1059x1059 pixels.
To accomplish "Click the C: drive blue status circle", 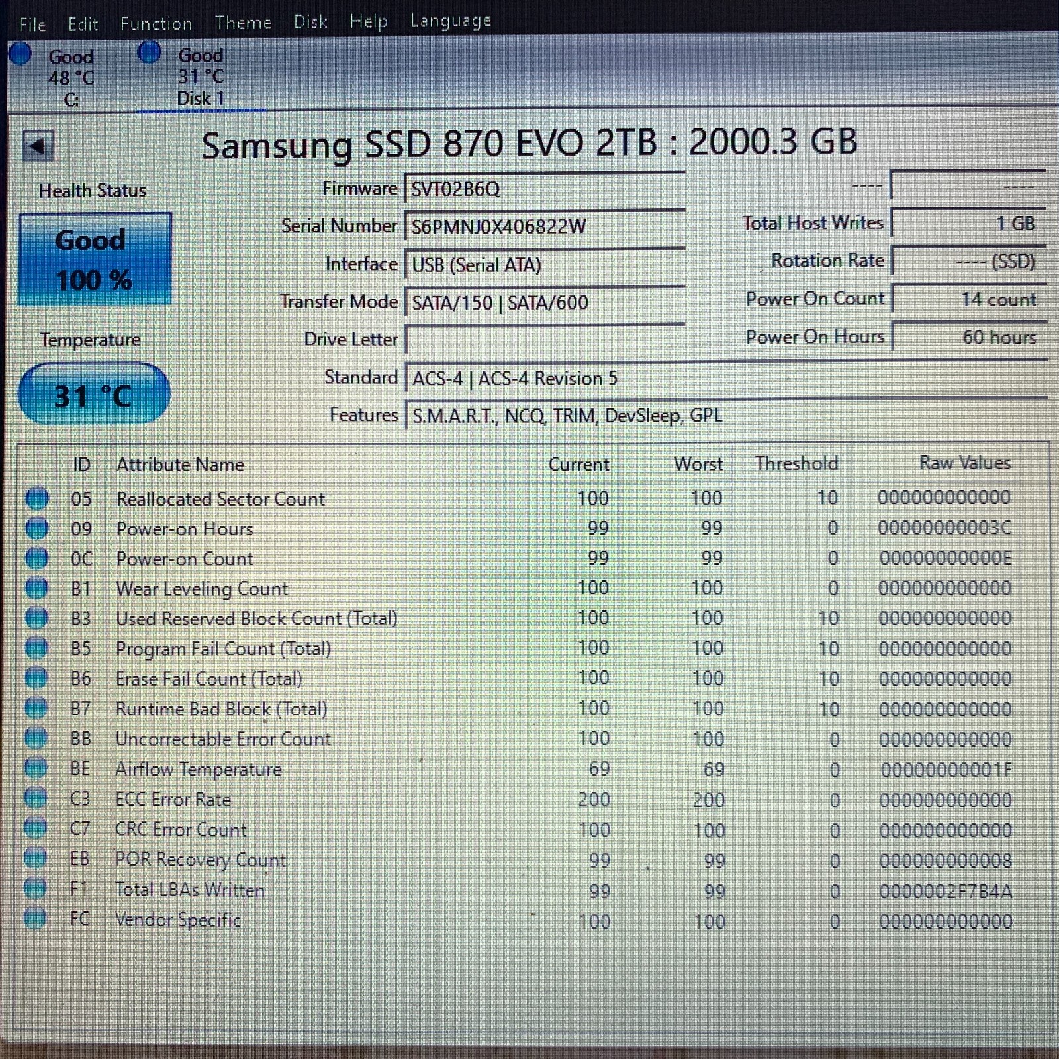I will point(21,54).
